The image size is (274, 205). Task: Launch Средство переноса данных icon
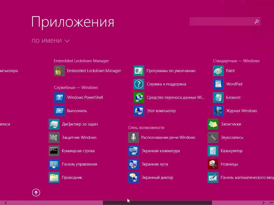coord(139,97)
